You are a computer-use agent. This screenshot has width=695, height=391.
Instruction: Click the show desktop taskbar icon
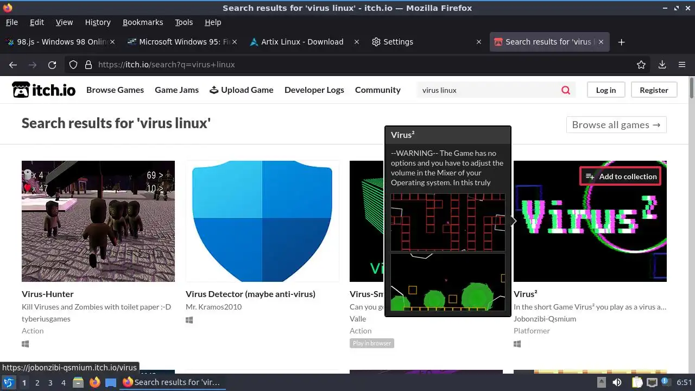pos(111,382)
